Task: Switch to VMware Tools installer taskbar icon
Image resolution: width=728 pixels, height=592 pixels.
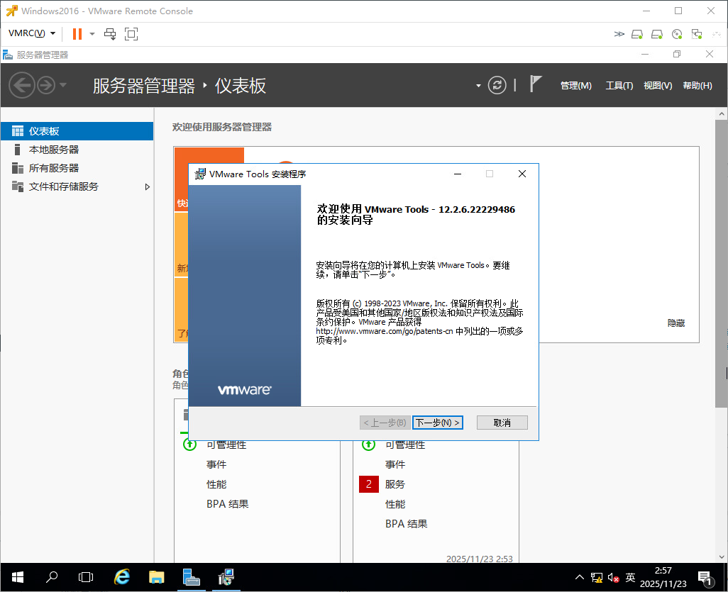Action: pos(226,577)
